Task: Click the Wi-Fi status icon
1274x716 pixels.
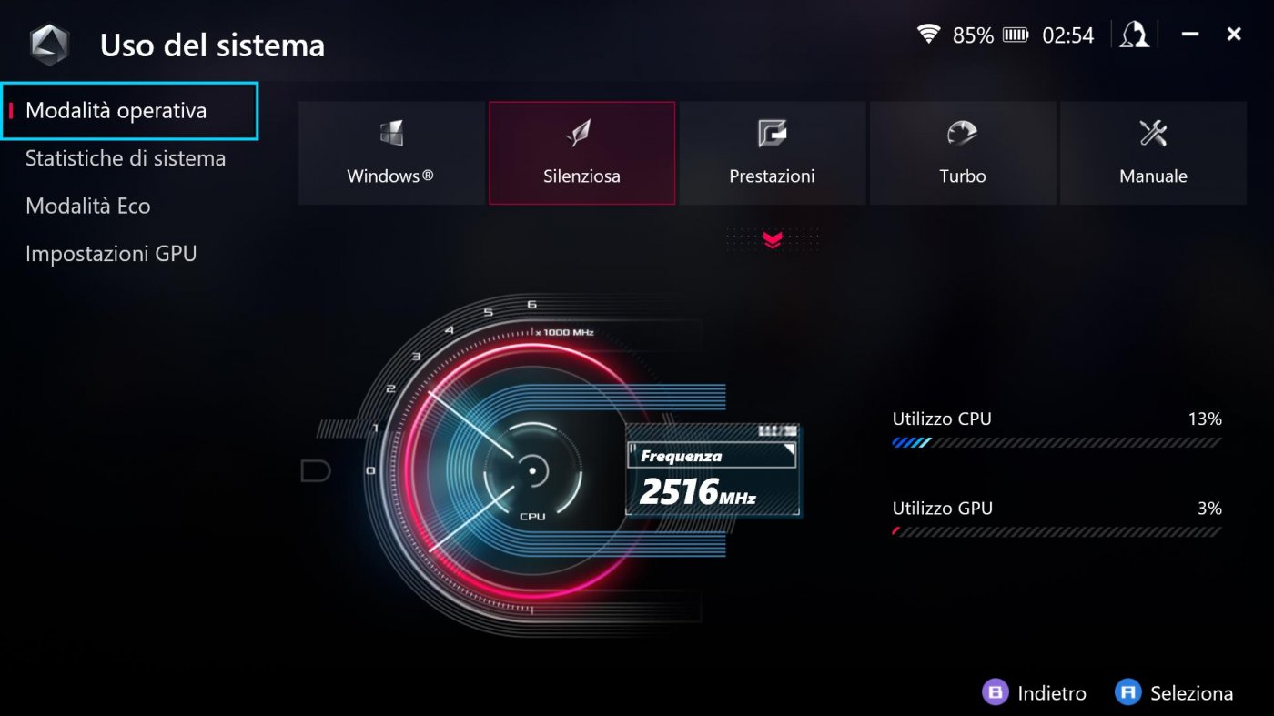Action: click(929, 35)
